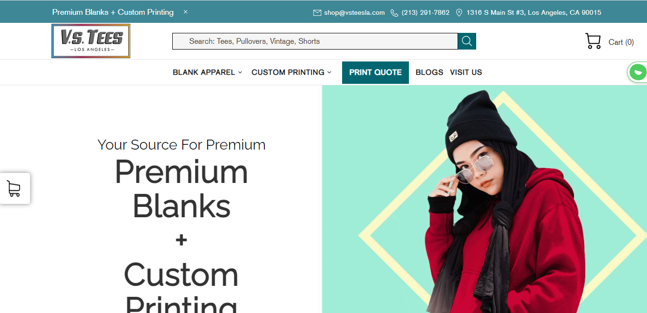The image size is (647, 313).
Task: Click the envelope email icon
Action: coord(317,13)
